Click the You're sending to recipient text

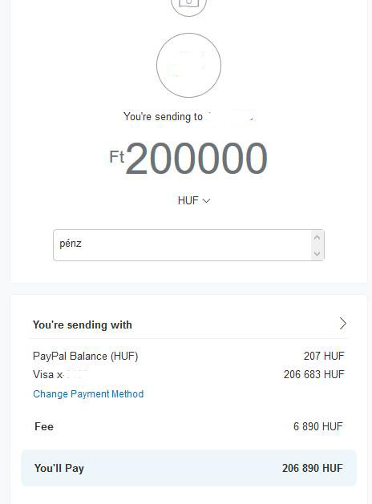click(163, 116)
